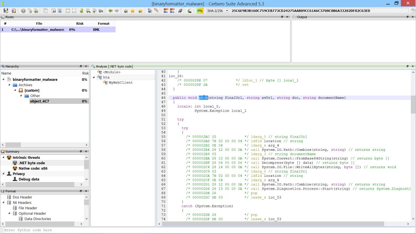Click the green back arrow icon
Viewport: 416px width, 234px height.
[110, 11]
